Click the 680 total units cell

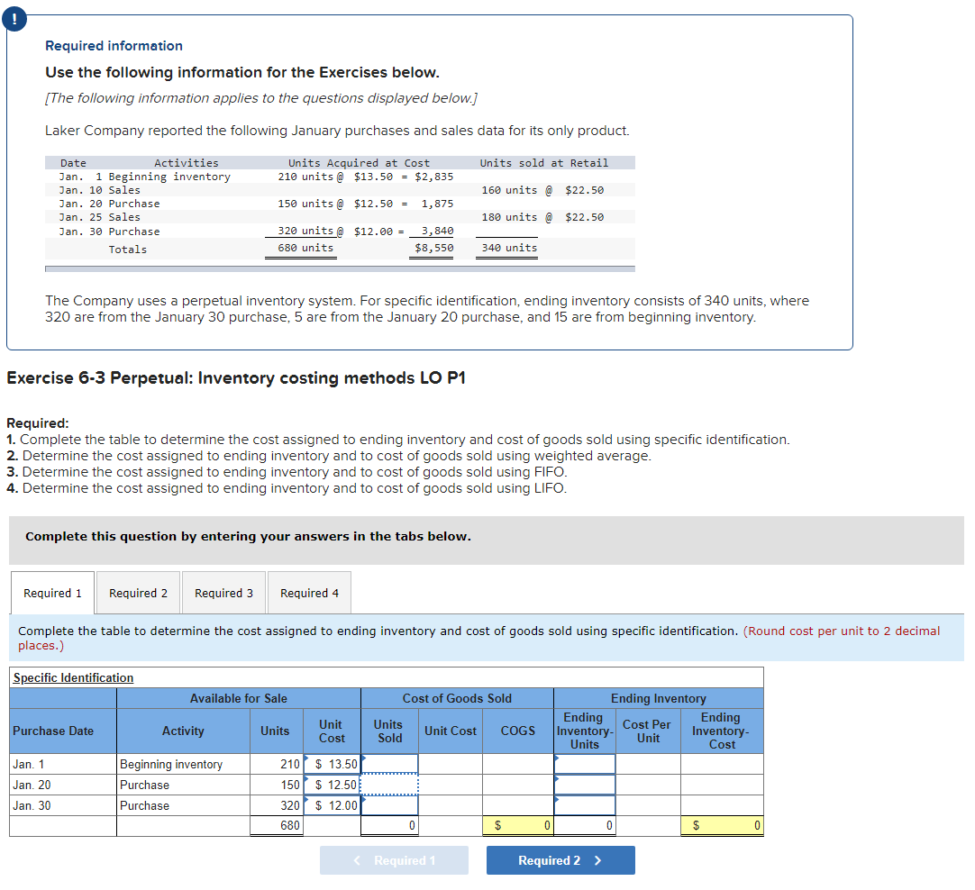click(277, 825)
